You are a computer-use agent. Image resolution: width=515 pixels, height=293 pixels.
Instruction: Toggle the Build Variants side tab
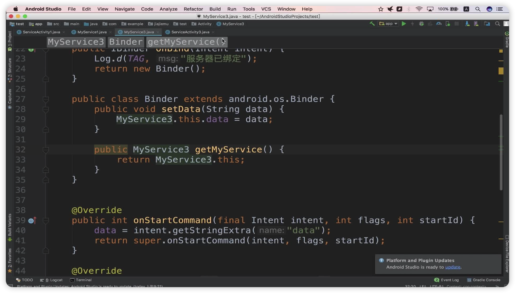click(9, 228)
